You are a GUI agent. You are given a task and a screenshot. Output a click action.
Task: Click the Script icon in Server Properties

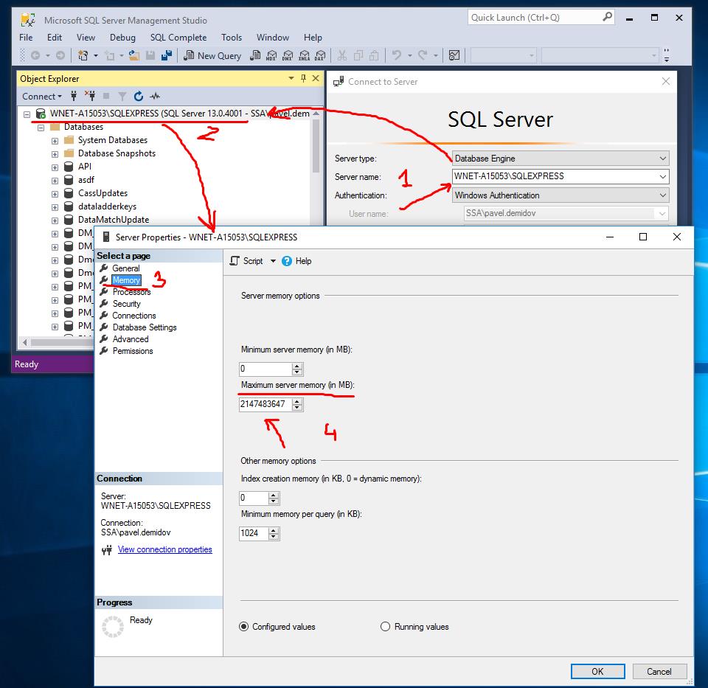point(235,261)
